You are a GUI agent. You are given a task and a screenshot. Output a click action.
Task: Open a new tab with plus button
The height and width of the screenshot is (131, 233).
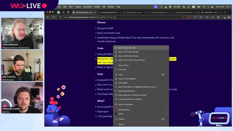tap(225, 12)
